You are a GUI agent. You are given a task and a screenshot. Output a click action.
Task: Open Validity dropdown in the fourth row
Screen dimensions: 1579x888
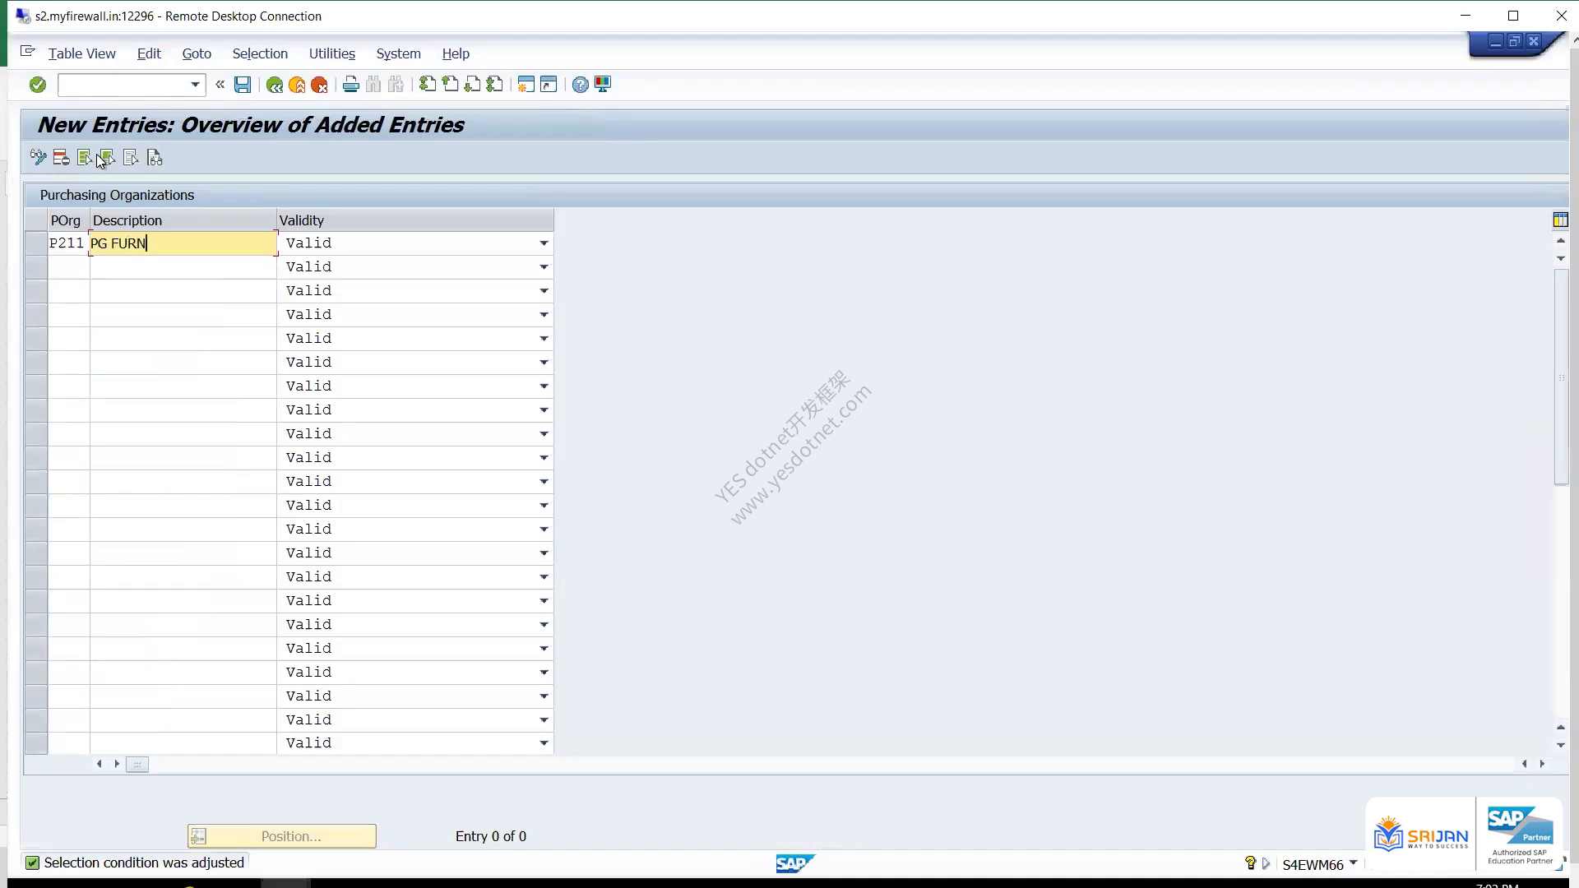tap(544, 315)
